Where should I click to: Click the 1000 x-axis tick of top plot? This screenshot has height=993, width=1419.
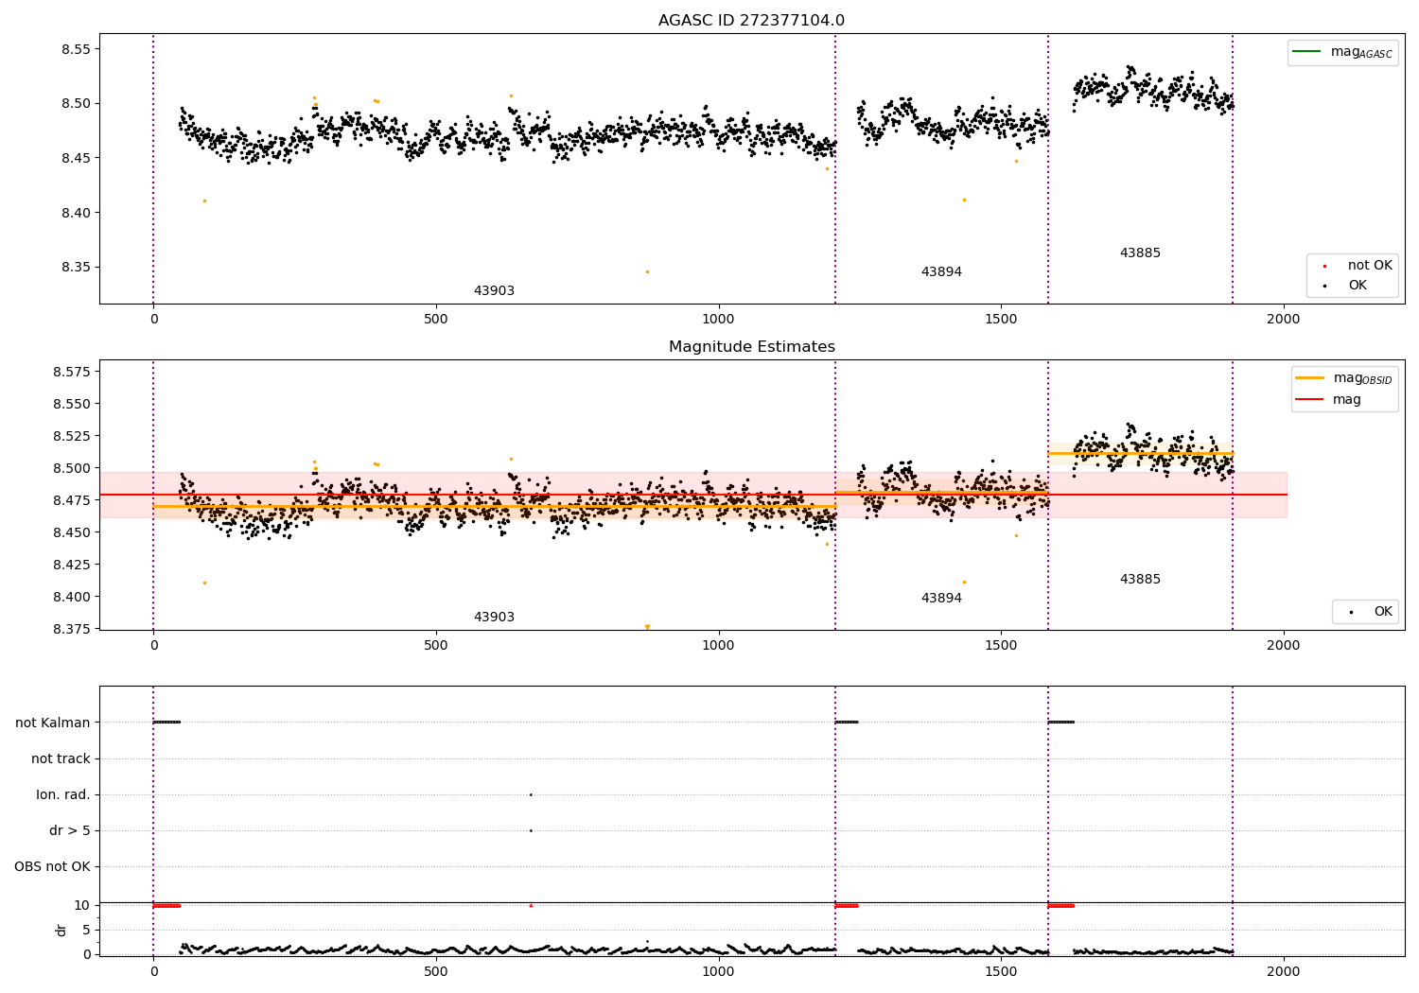click(x=718, y=320)
